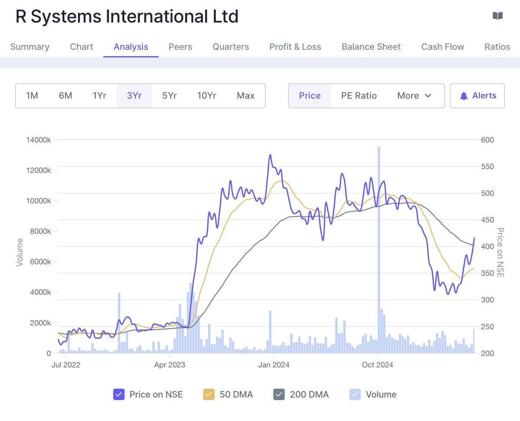Select the 6M time range
520x421 pixels.
coord(65,95)
